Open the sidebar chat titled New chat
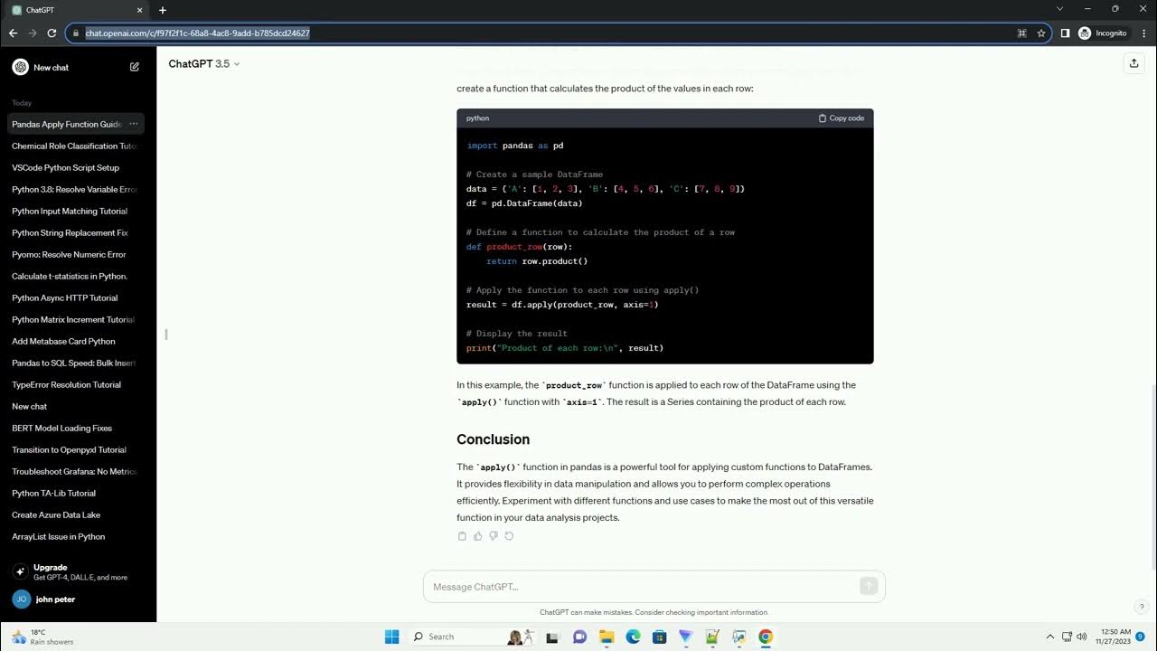Viewport: 1157px width, 651px height. [75, 406]
